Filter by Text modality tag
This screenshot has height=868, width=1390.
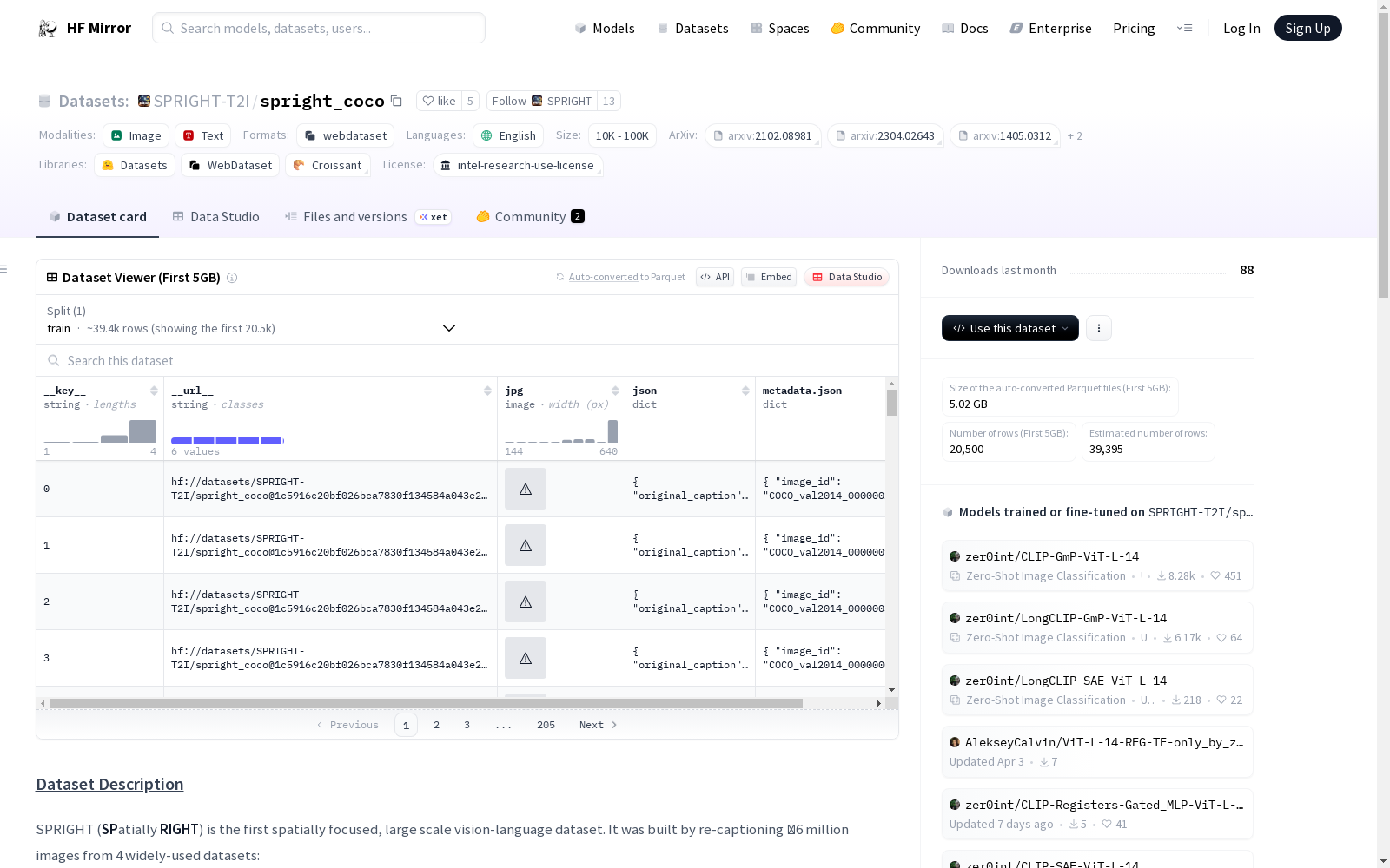[203, 135]
